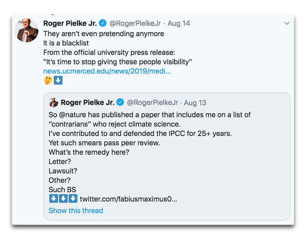Click the last down arrow emoji before the twitter.com link
The height and width of the screenshot is (239, 306).
(x=73, y=199)
